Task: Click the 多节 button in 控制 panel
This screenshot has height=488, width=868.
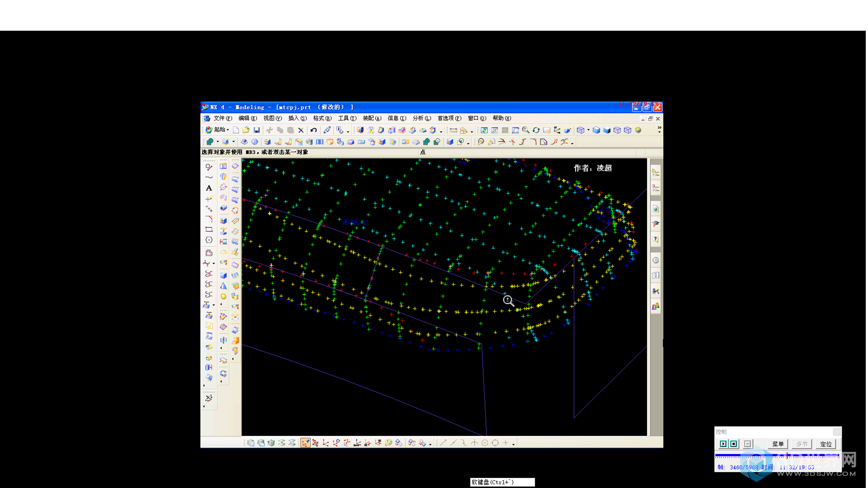Action: pos(802,444)
